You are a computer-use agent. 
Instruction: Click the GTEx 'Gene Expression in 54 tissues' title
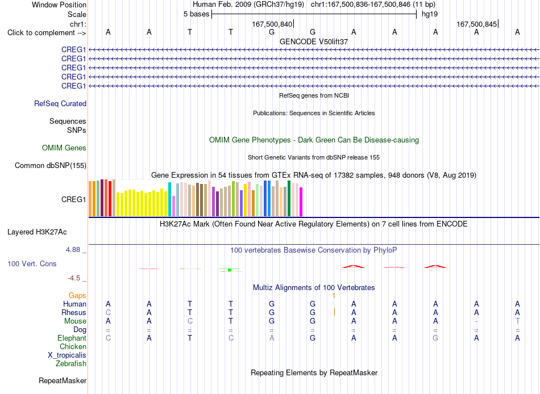pyautogui.click(x=314, y=175)
